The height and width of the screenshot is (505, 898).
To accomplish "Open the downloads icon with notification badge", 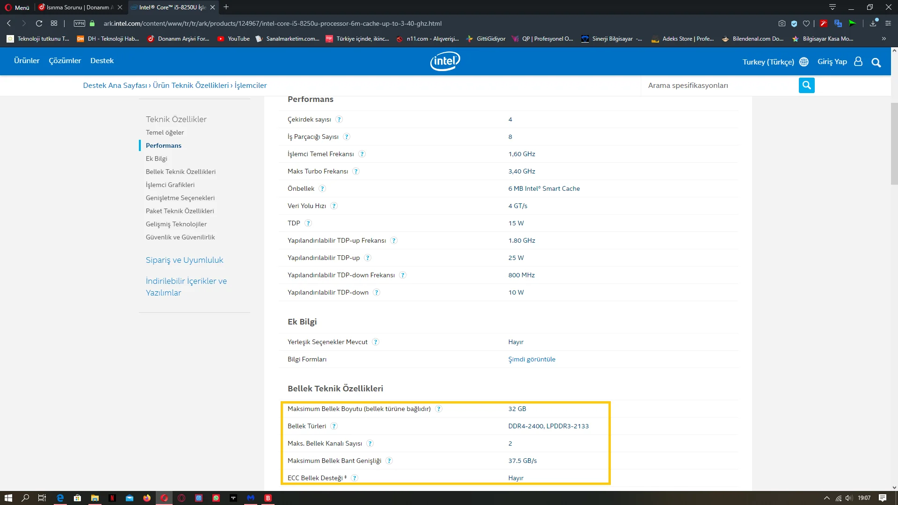I will [x=873, y=23].
